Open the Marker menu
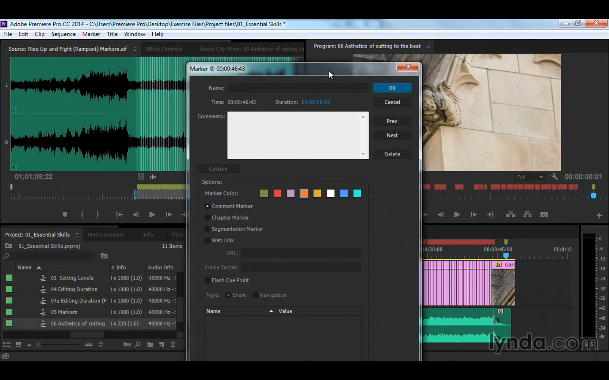 point(91,34)
